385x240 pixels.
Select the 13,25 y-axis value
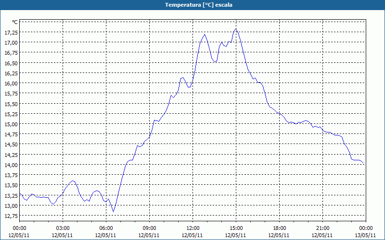pyautogui.click(x=11, y=195)
